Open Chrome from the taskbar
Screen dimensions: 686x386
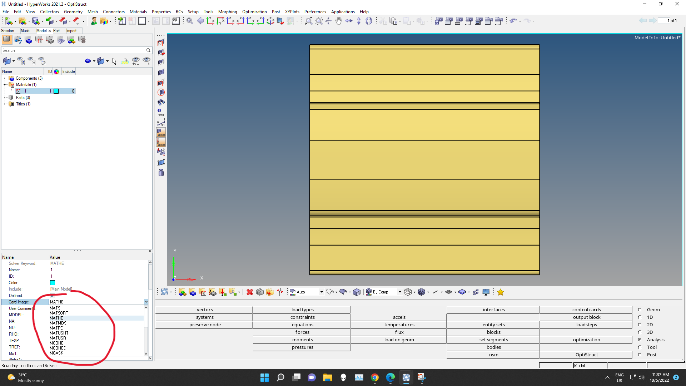375,377
